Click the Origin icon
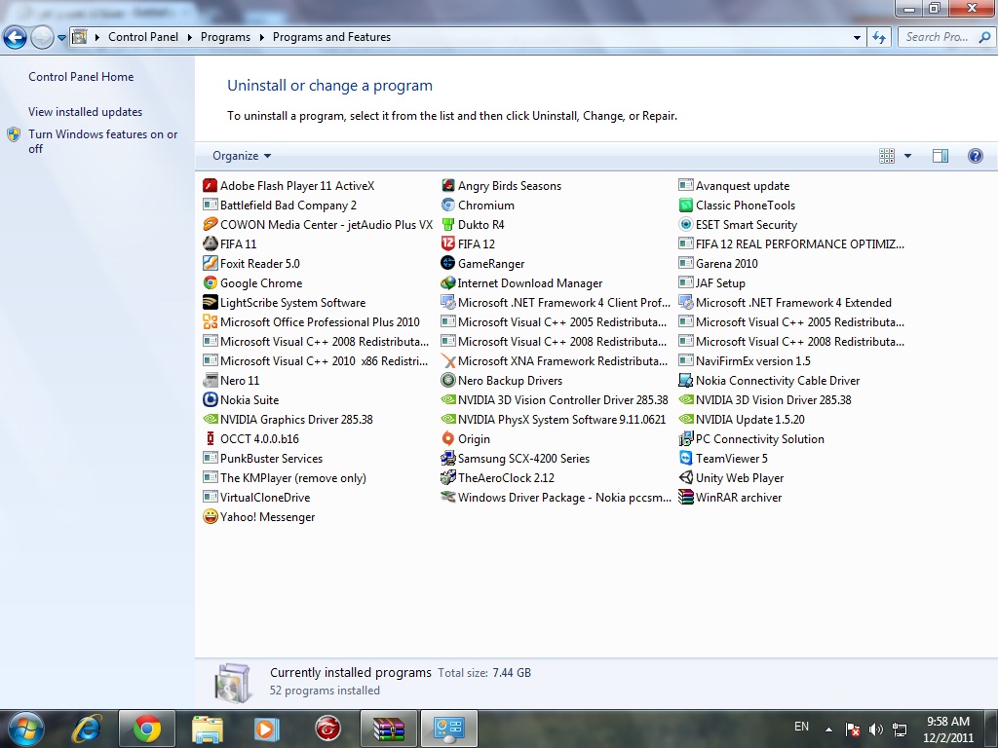The height and width of the screenshot is (748, 998). click(448, 439)
